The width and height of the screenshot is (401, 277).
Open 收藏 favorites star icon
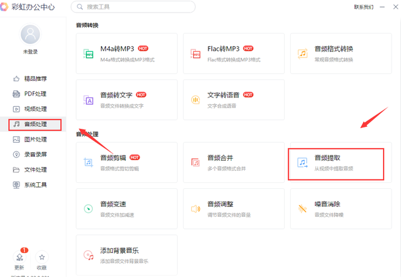click(42, 258)
